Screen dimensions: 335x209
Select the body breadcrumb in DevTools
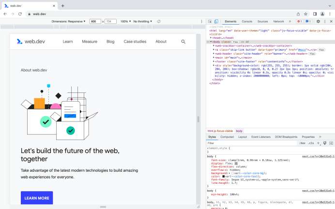click(x=239, y=131)
